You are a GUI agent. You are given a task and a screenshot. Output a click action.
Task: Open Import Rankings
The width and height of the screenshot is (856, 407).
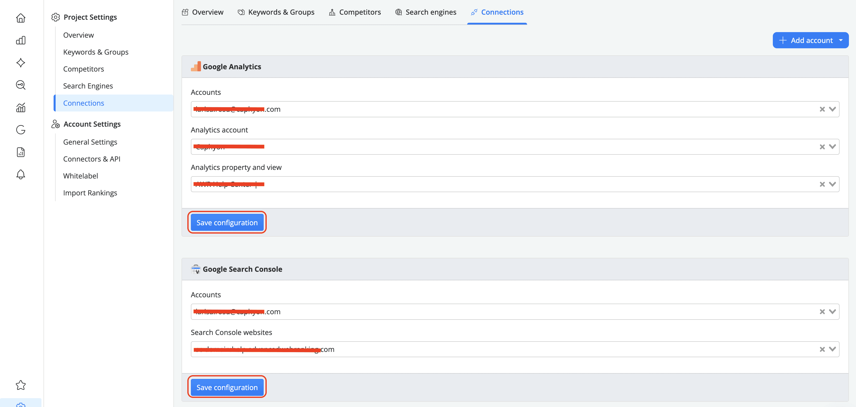coord(90,193)
